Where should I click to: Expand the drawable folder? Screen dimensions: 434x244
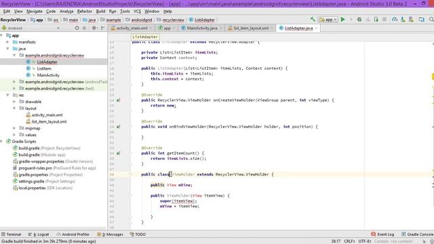pyautogui.click(x=14, y=102)
